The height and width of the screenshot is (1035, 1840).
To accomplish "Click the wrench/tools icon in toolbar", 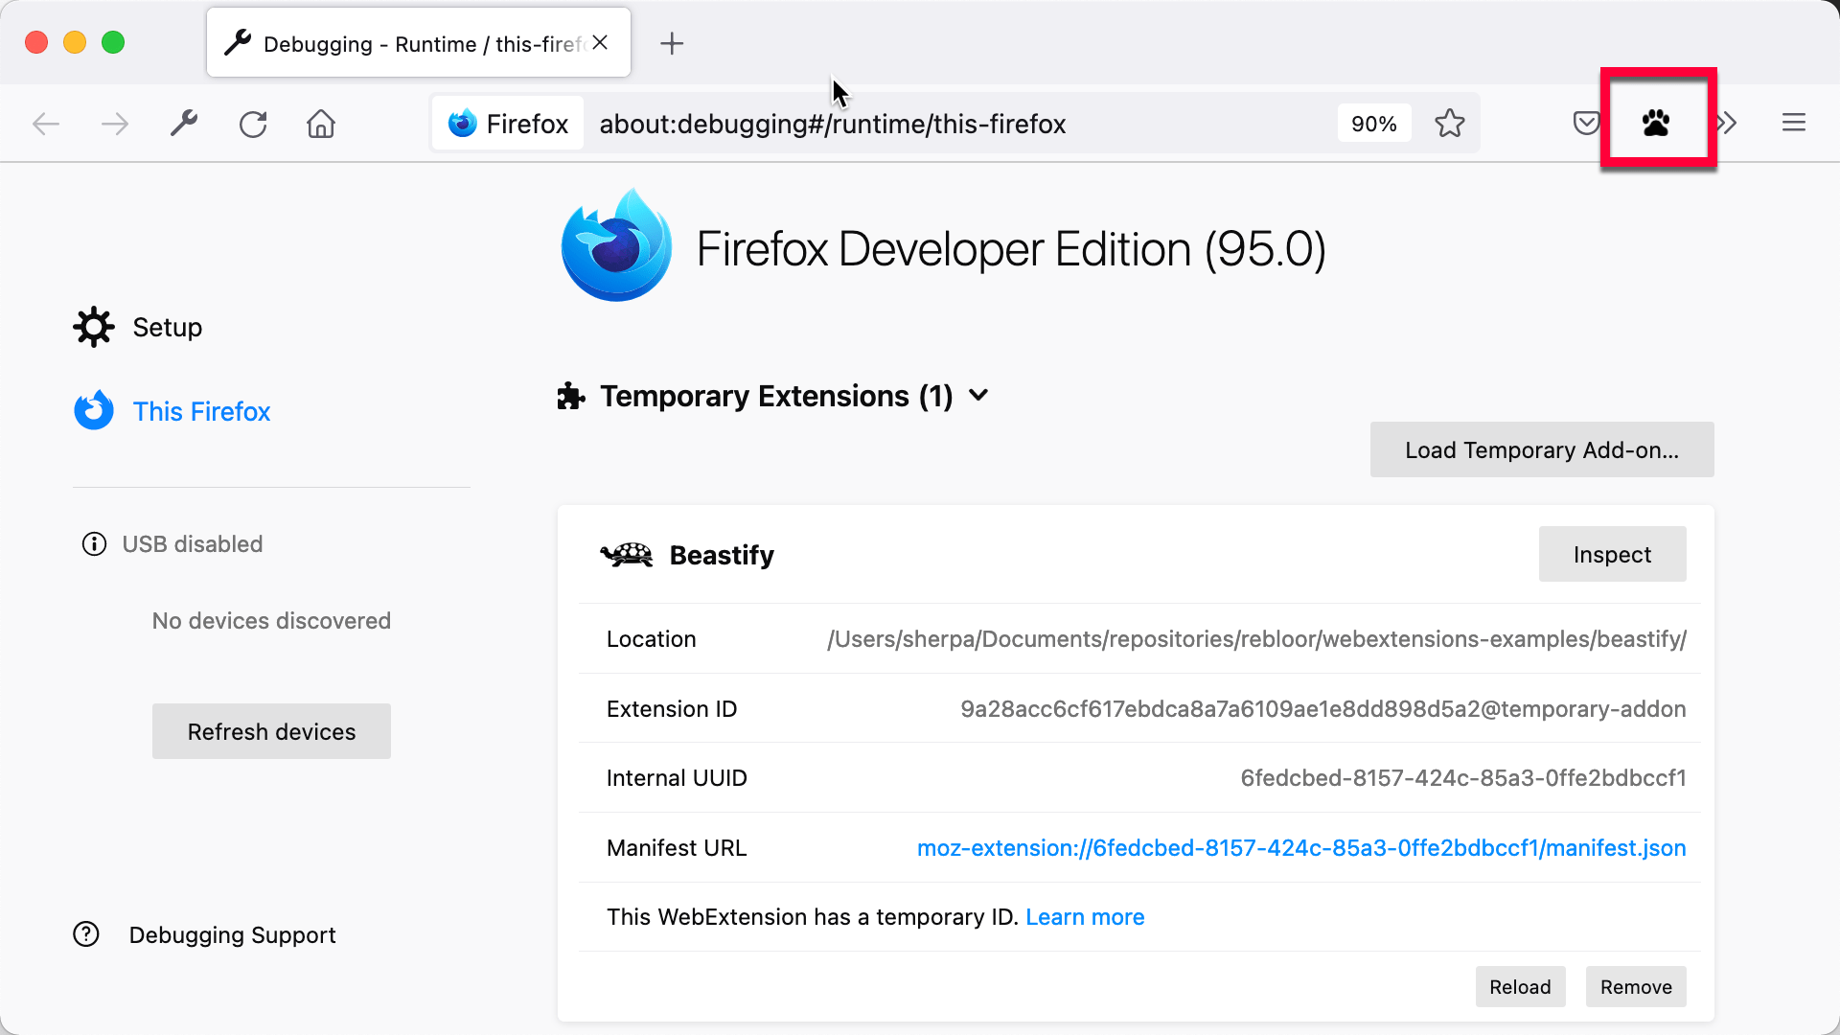I will [x=185, y=123].
